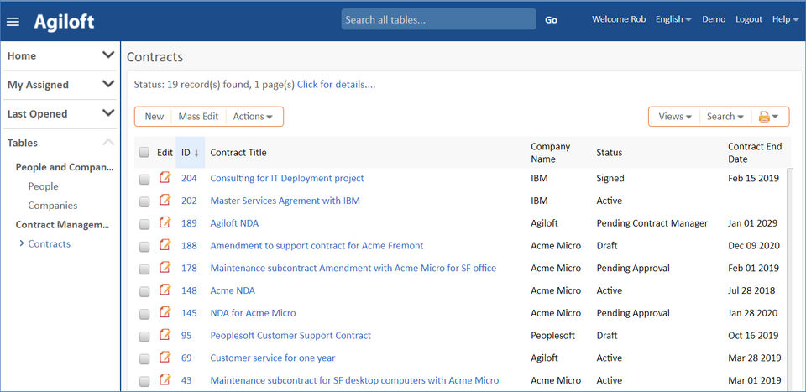Check the box for Master Services Agreement row
Viewport: 806px width, 392px height.
(144, 201)
